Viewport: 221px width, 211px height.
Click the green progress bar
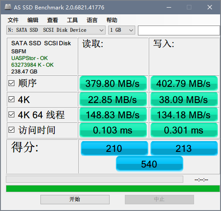click(113, 189)
